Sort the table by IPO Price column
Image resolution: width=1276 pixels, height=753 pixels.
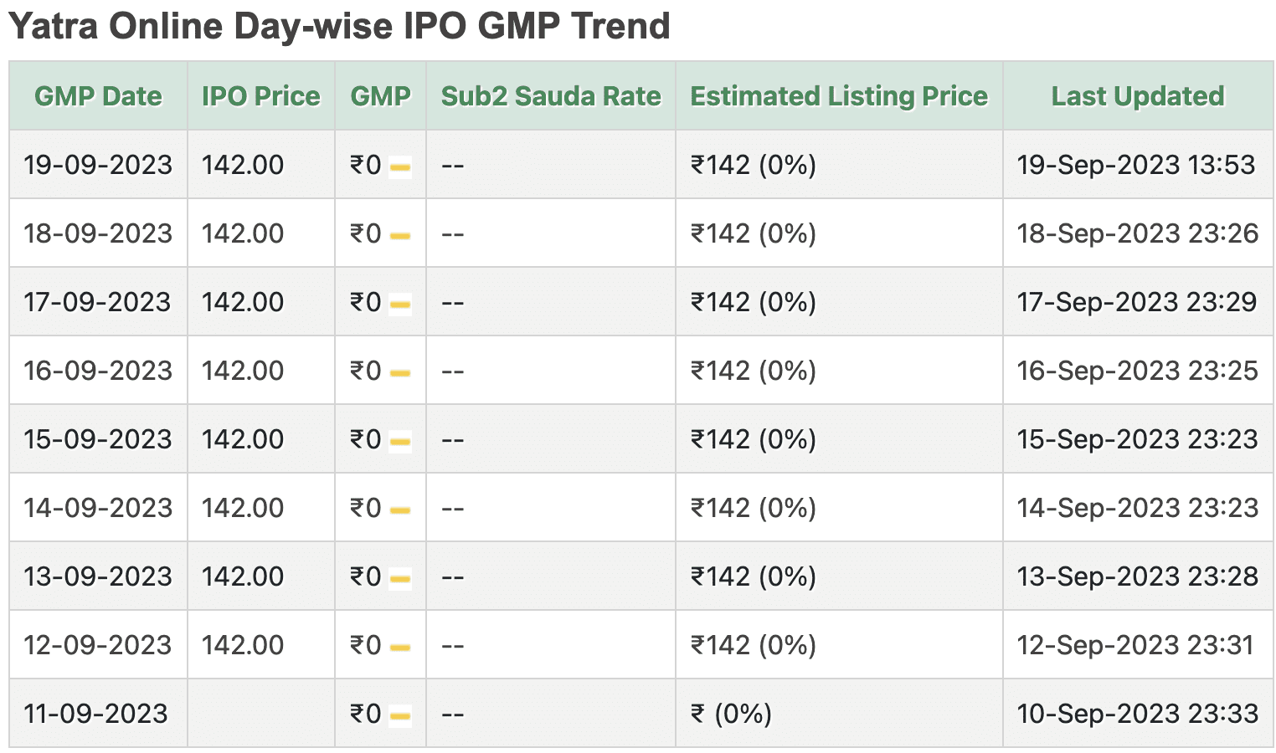point(260,95)
